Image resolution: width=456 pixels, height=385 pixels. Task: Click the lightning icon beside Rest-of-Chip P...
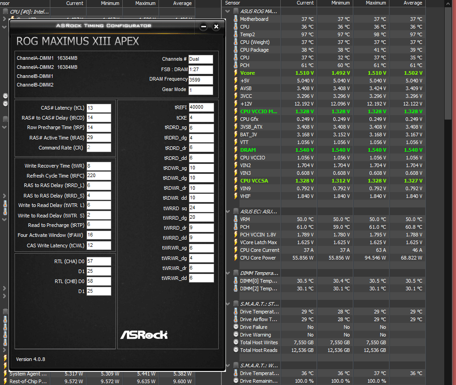click(5, 381)
